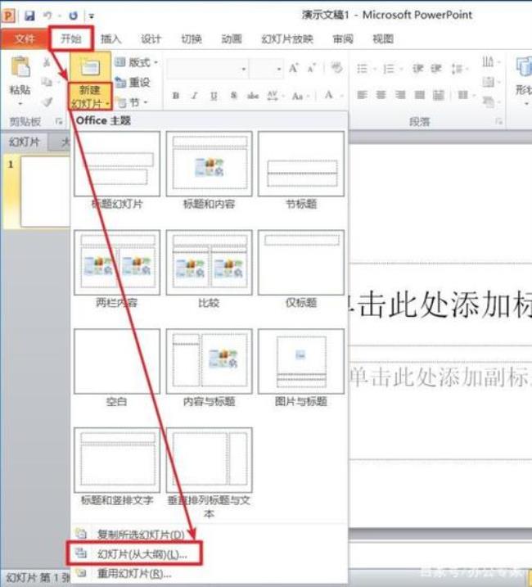Toggle Underline formatting
532x587 pixels.
pos(214,96)
